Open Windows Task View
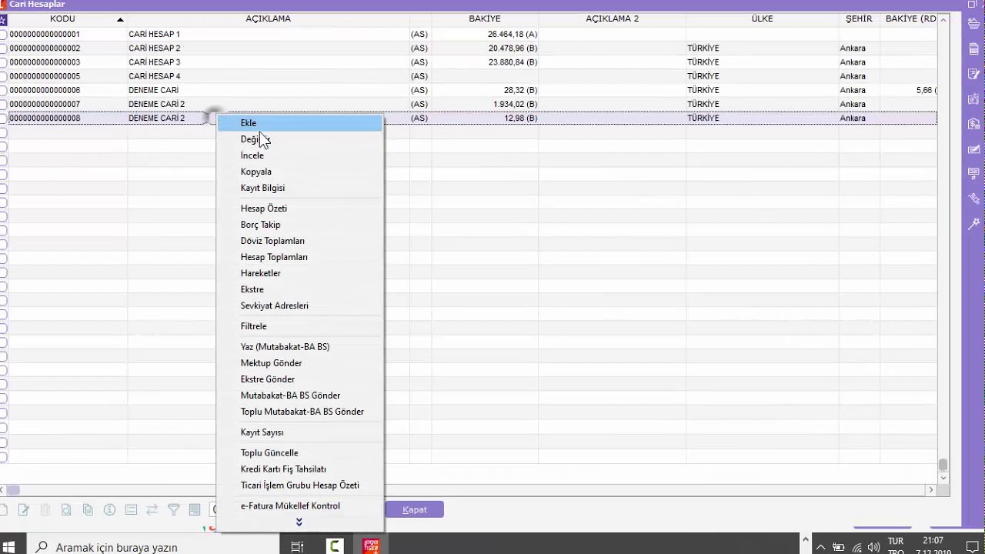 point(297,547)
